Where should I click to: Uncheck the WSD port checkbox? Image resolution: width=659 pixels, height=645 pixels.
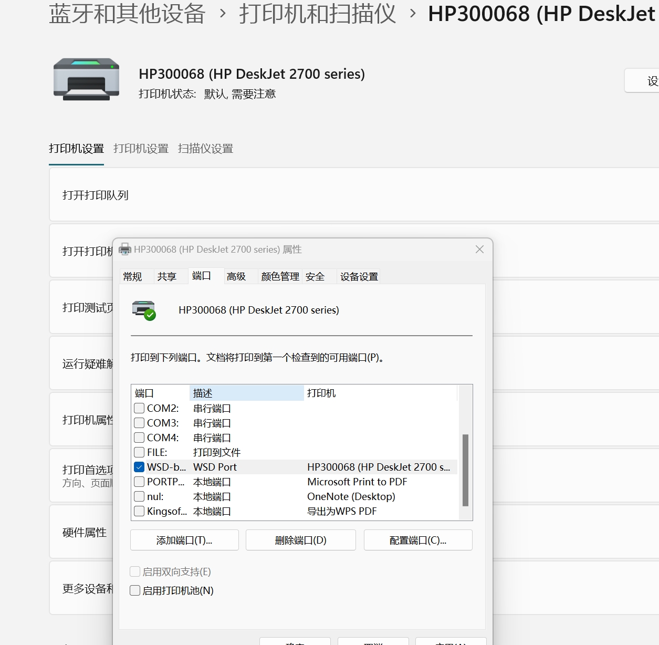pos(139,467)
